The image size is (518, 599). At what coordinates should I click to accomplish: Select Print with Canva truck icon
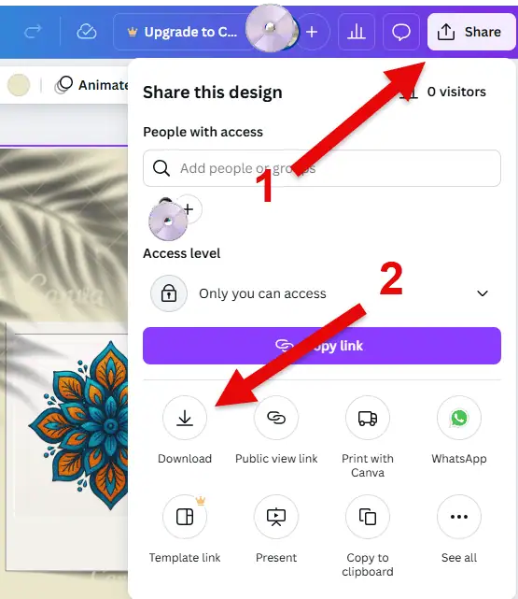click(x=368, y=418)
